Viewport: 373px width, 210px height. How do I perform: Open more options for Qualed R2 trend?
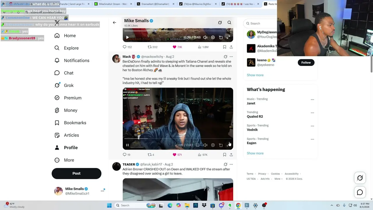[x=312, y=113]
